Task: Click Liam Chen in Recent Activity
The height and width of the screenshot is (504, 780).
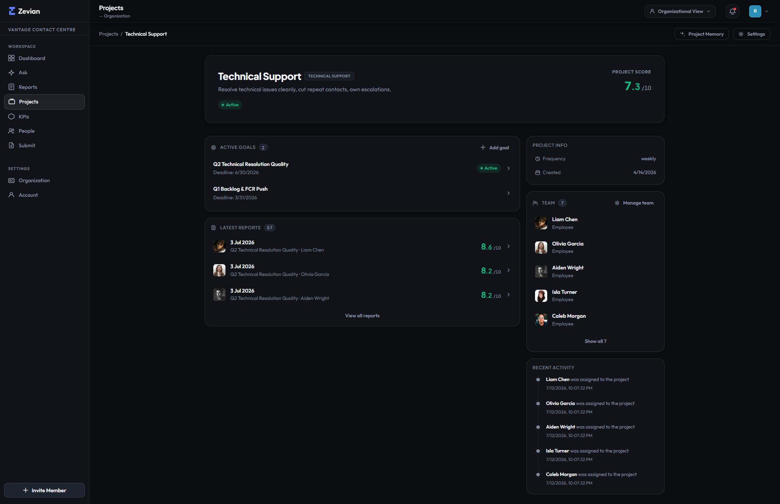Action: pos(557,379)
